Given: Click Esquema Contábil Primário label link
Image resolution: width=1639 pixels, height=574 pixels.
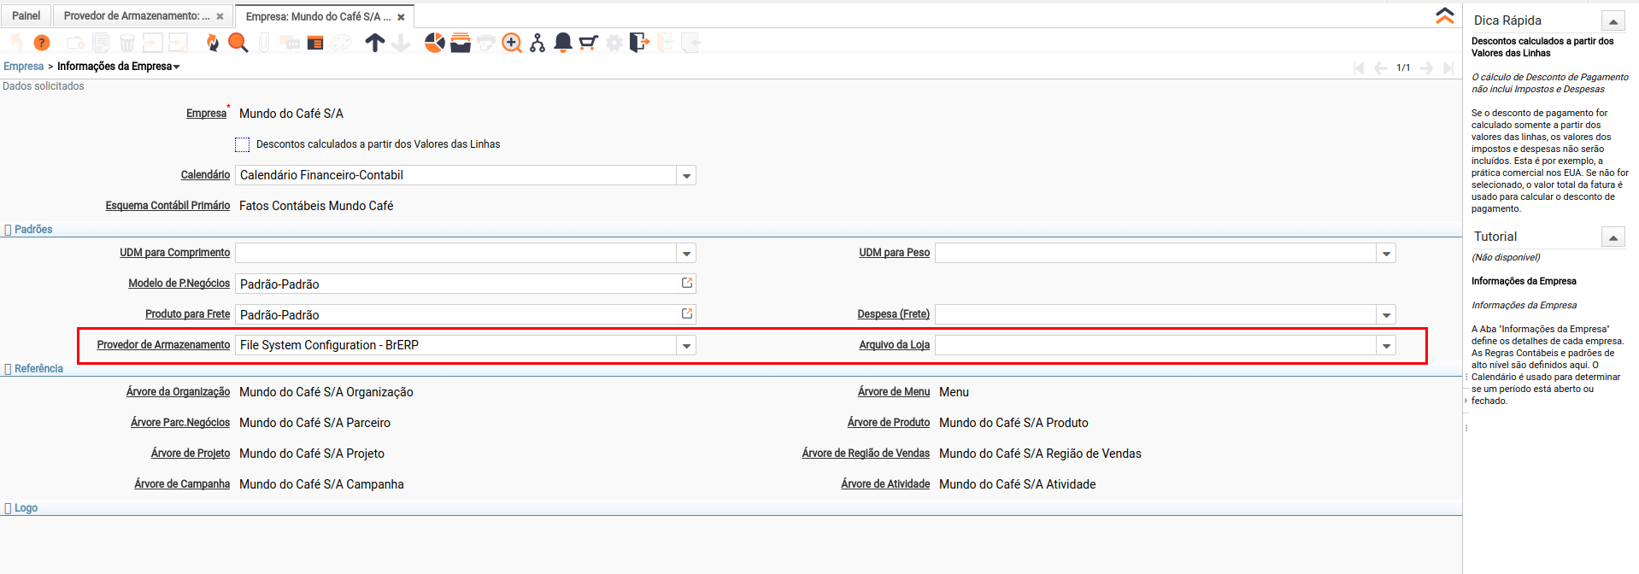Looking at the screenshot, I should (x=167, y=206).
